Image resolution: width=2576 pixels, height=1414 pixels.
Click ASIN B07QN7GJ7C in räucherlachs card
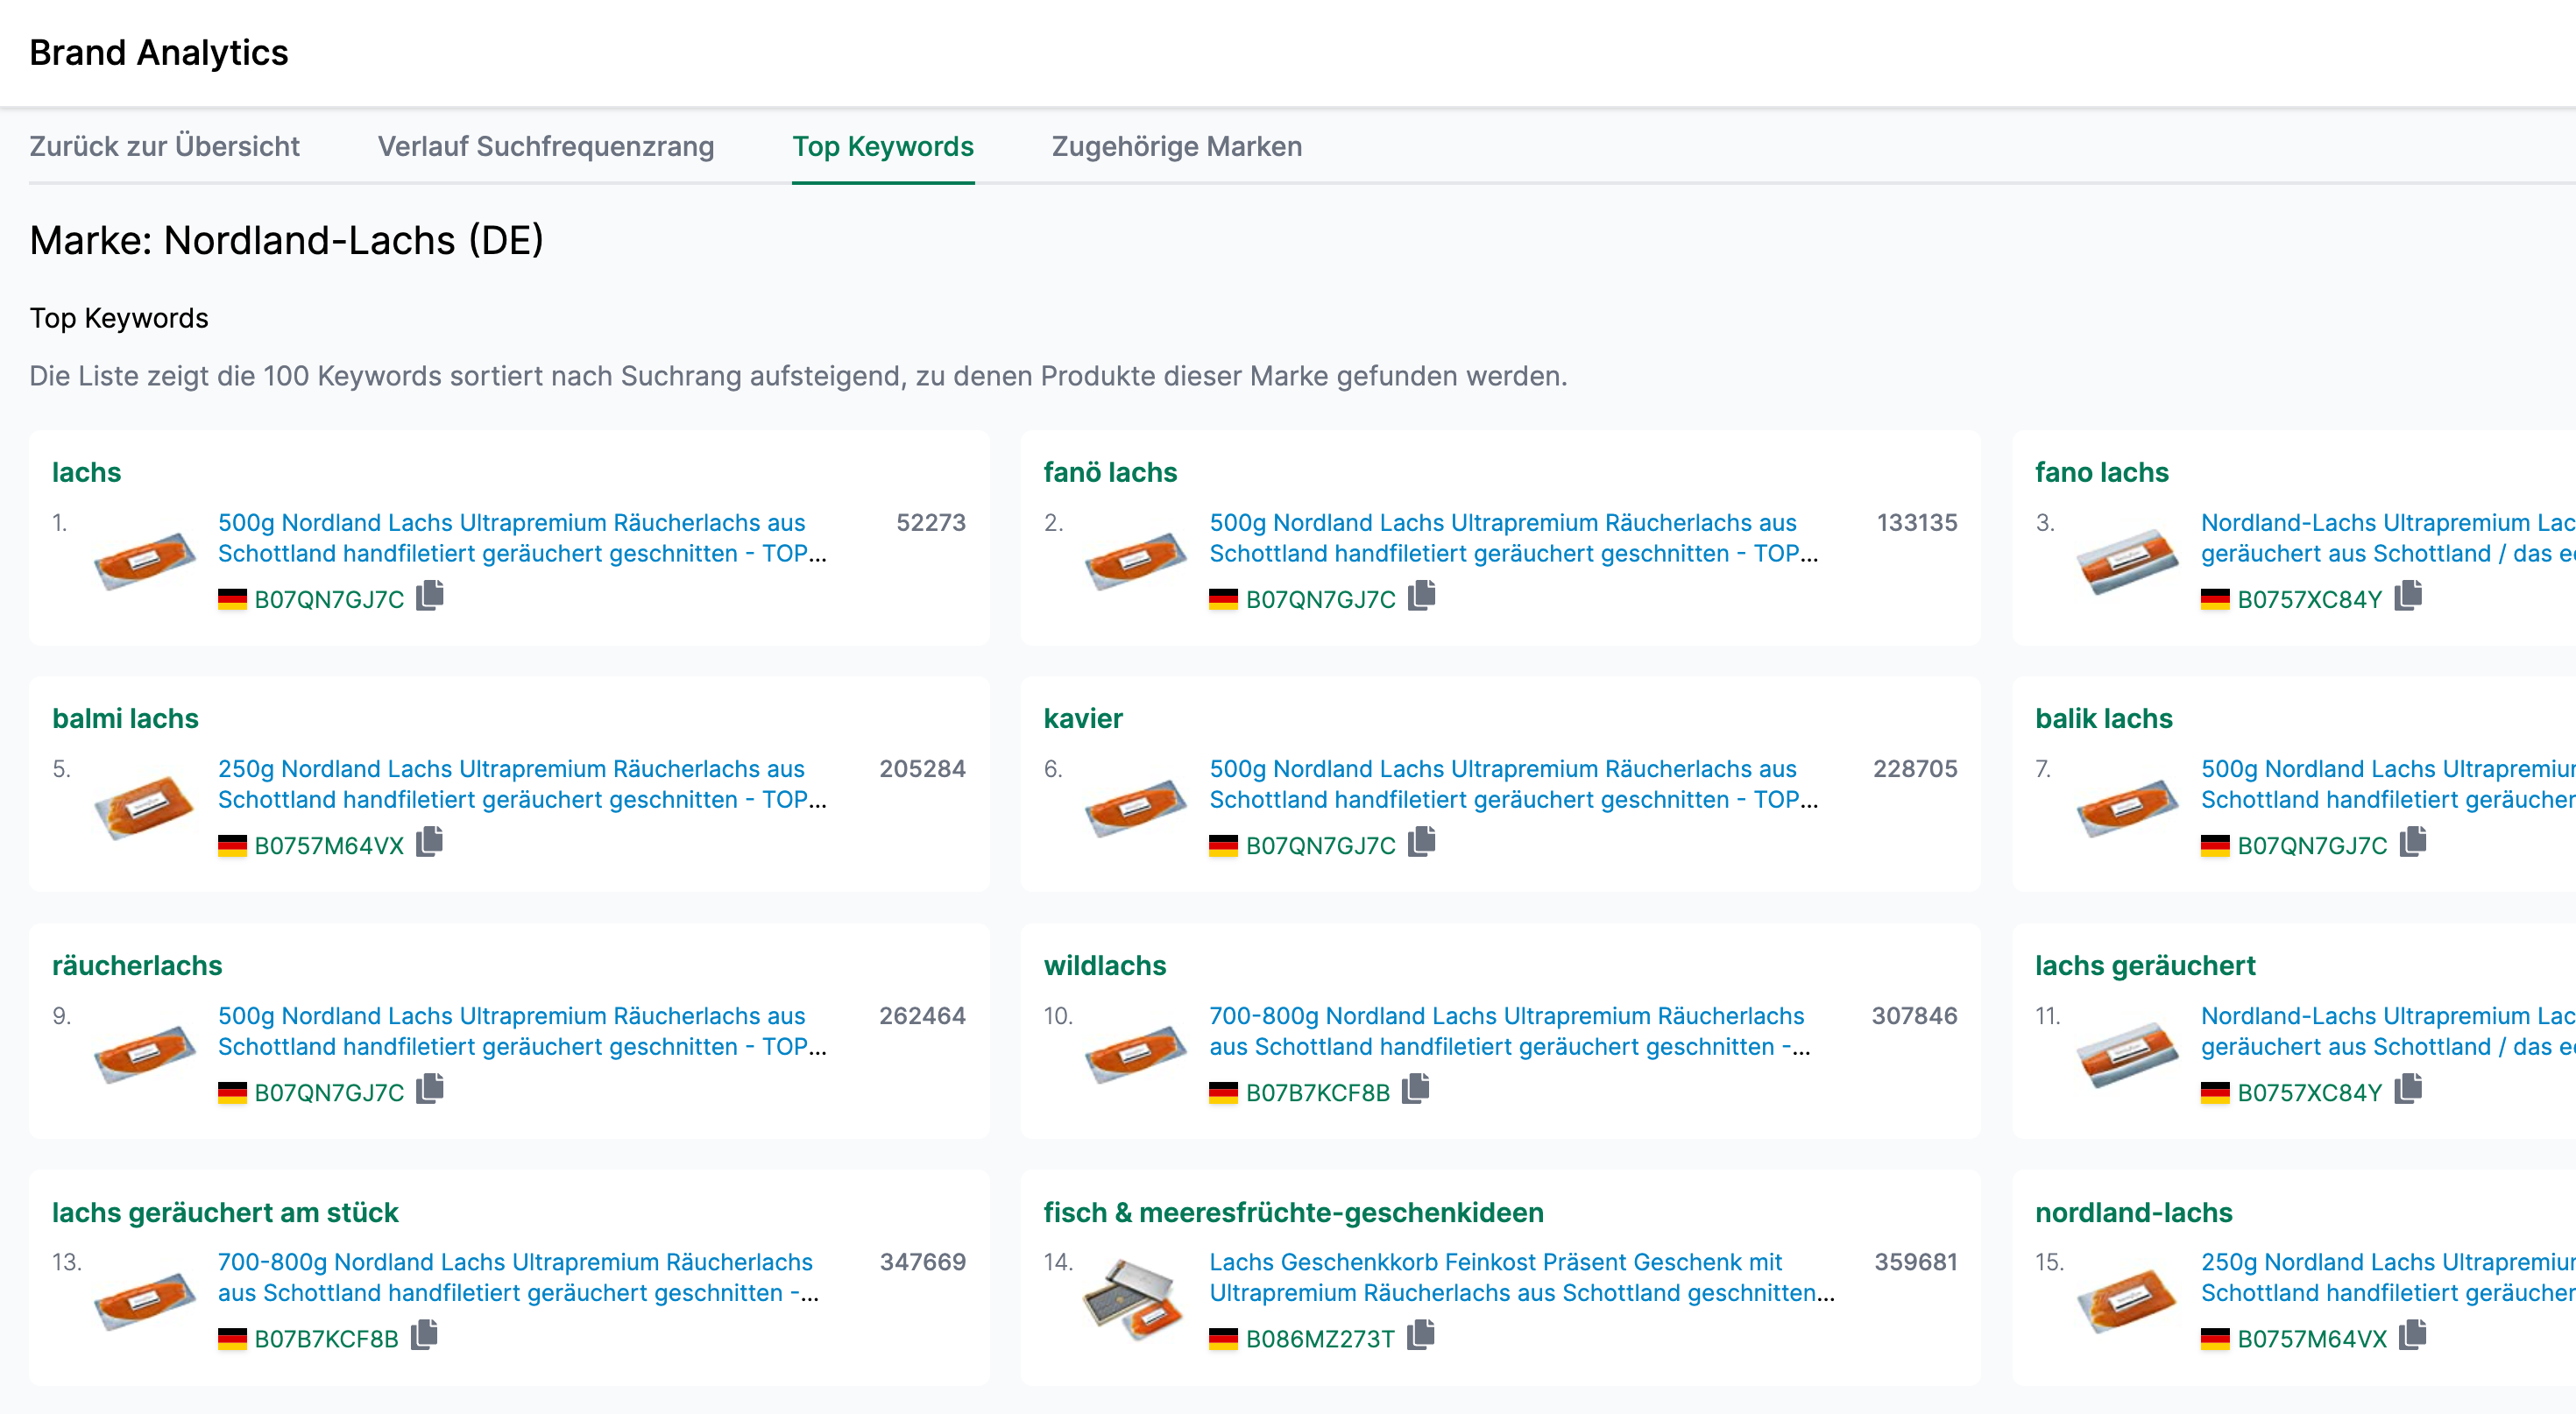tap(329, 1092)
